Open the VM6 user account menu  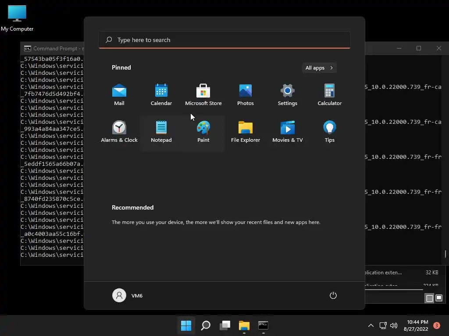pyautogui.click(x=128, y=295)
